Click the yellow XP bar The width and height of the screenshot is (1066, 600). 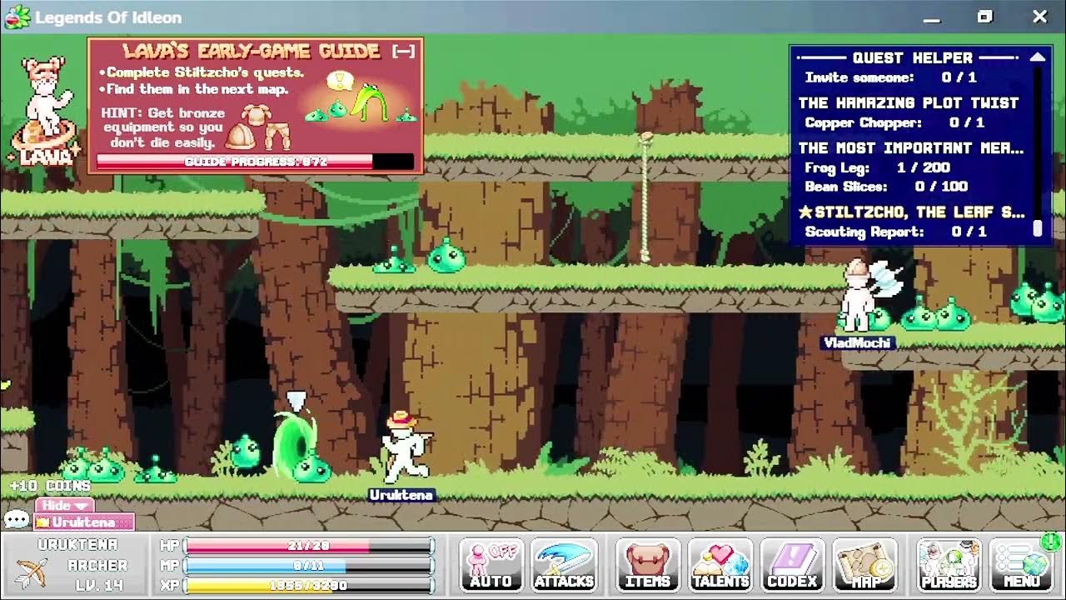click(308, 586)
